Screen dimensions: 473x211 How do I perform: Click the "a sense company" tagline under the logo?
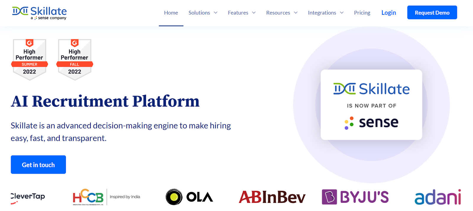[x=48, y=18]
